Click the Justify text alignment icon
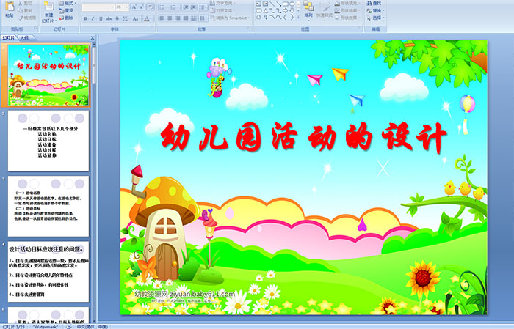This screenshot has height=329, width=514. coord(186,18)
